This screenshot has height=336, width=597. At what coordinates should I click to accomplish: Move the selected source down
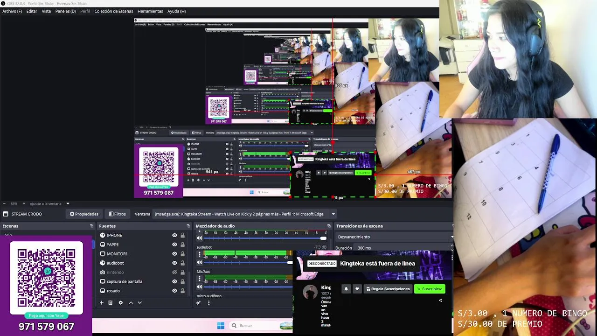pos(139,303)
